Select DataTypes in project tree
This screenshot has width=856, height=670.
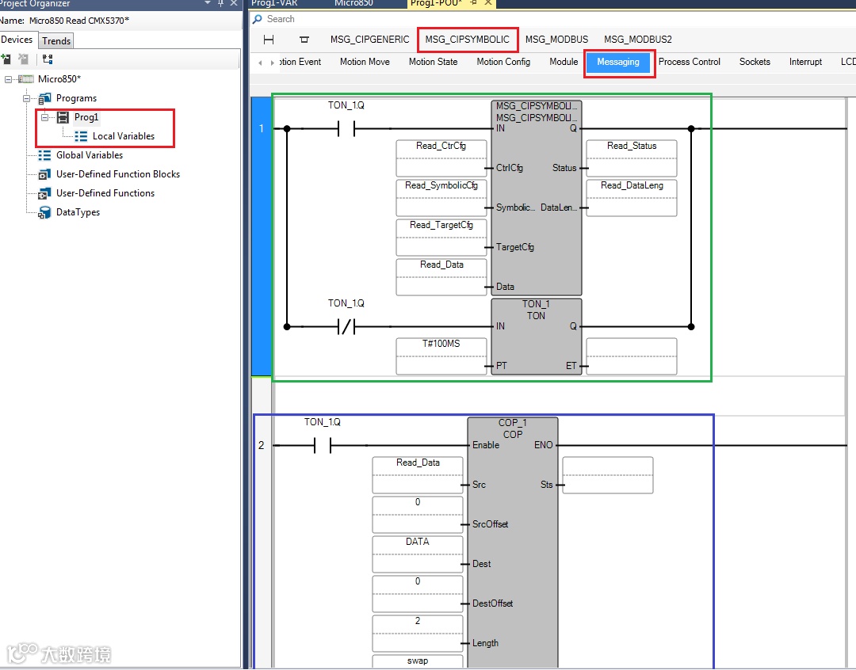click(x=78, y=213)
